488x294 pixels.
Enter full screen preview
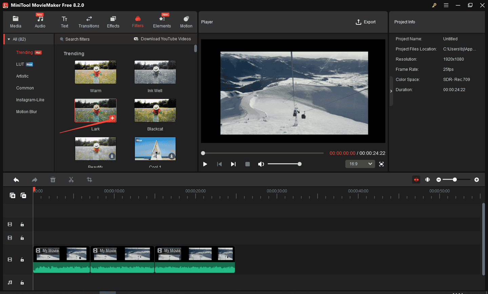[381, 164]
